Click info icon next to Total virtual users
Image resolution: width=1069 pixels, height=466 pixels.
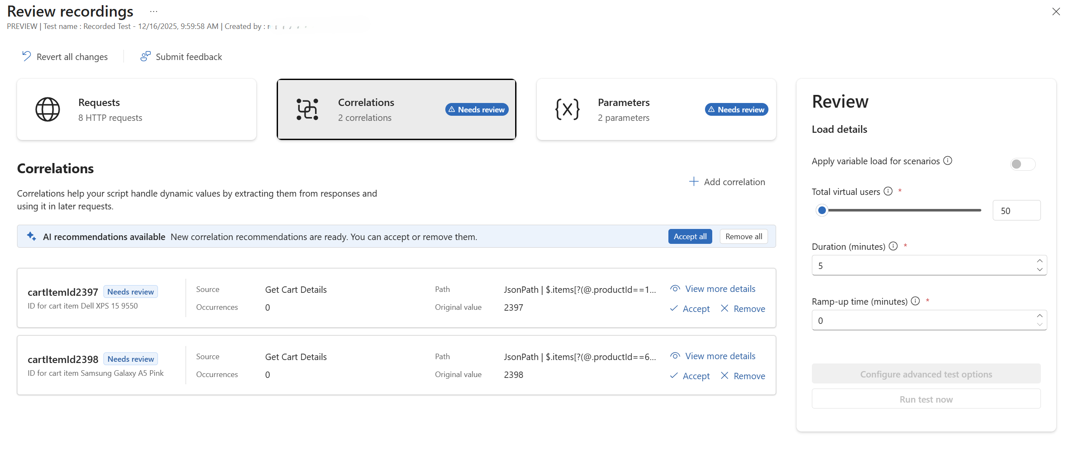[x=888, y=191]
